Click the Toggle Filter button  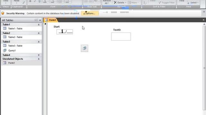[x=166, y=3]
